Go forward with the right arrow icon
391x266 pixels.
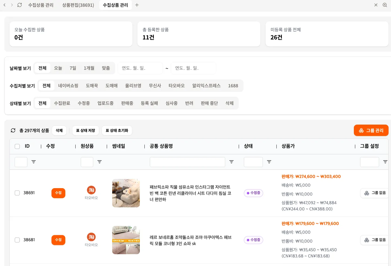pyautogui.click(x=12, y=5)
